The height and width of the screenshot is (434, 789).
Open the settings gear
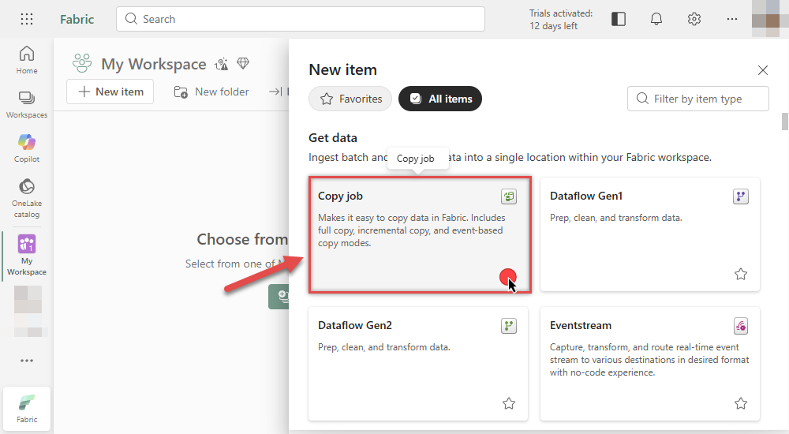(694, 19)
